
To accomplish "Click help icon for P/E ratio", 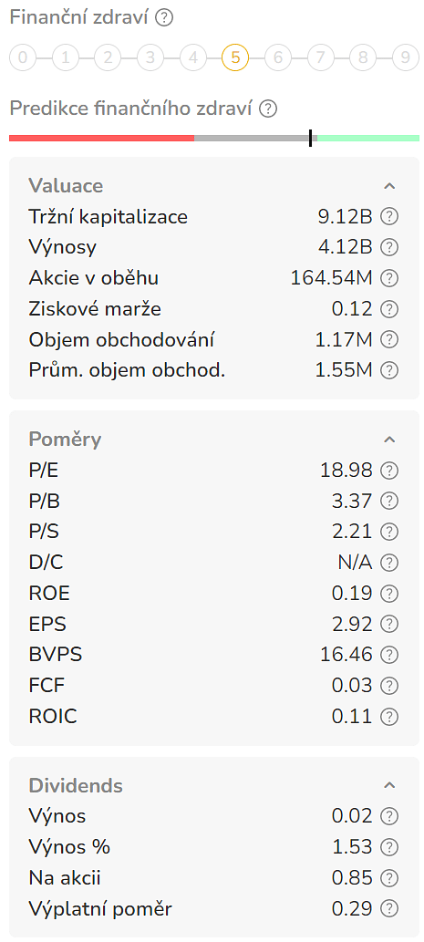I will point(389,470).
